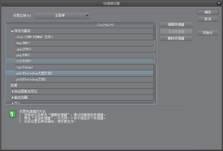This screenshot has width=223, height=151.
Task: Collapse the 保存为副本 tree group
Action: (x=12, y=31)
